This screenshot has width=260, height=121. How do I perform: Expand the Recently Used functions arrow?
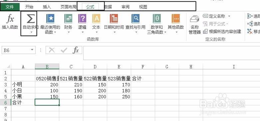tap(55, 32)
